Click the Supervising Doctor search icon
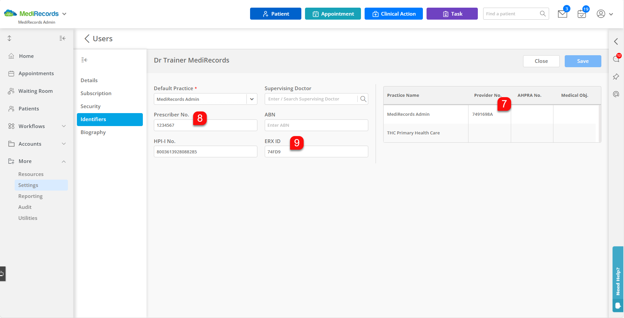The width and height of the screenshot is (624, 318). 363,99
